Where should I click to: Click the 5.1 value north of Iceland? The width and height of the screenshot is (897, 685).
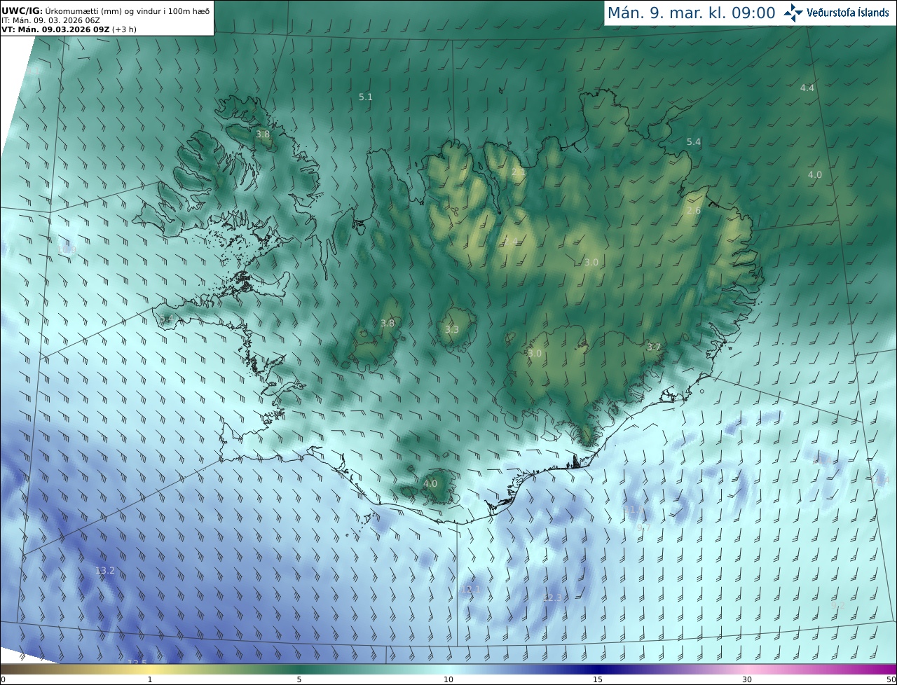click(365, 97)
